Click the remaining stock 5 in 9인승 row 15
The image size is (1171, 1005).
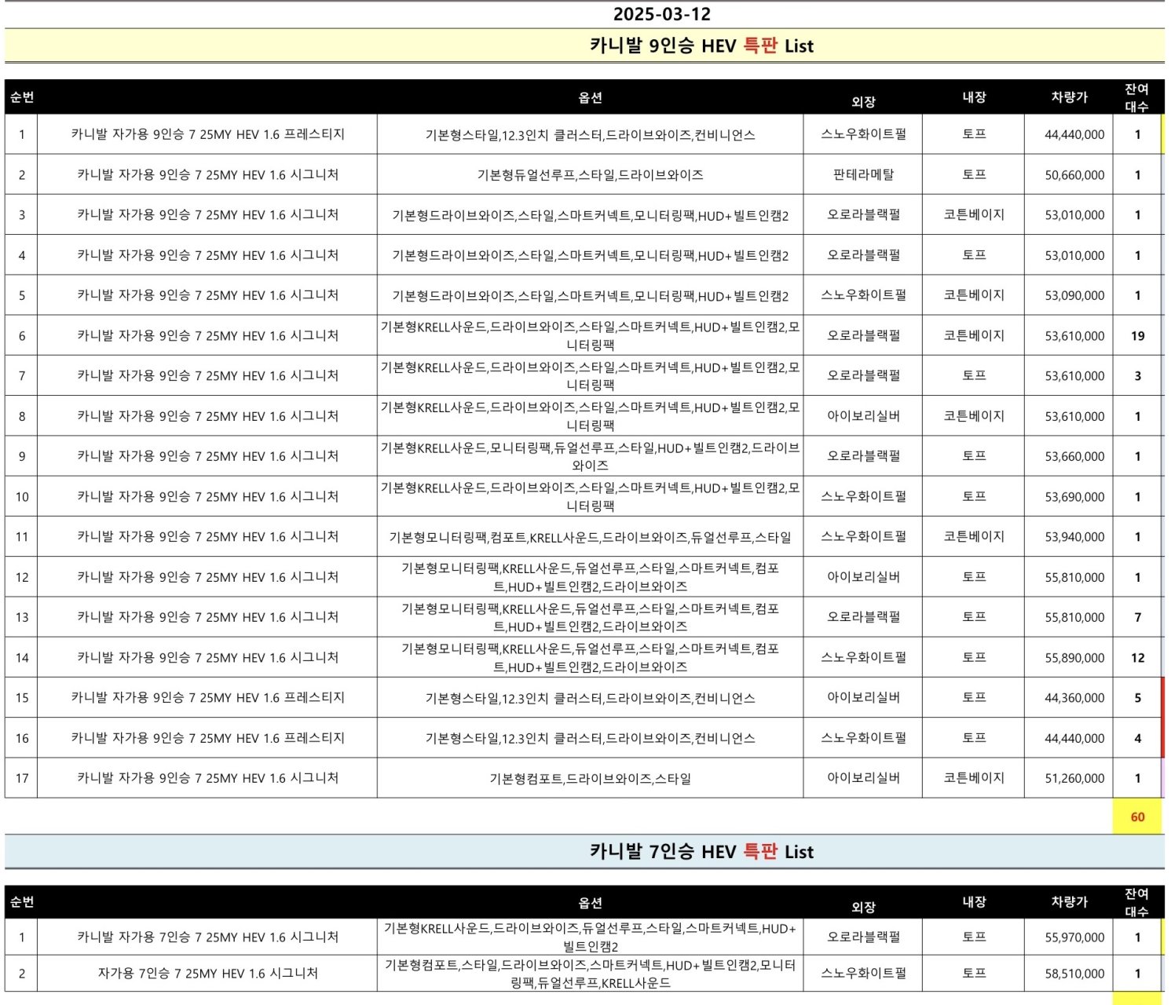(1137, 698)
